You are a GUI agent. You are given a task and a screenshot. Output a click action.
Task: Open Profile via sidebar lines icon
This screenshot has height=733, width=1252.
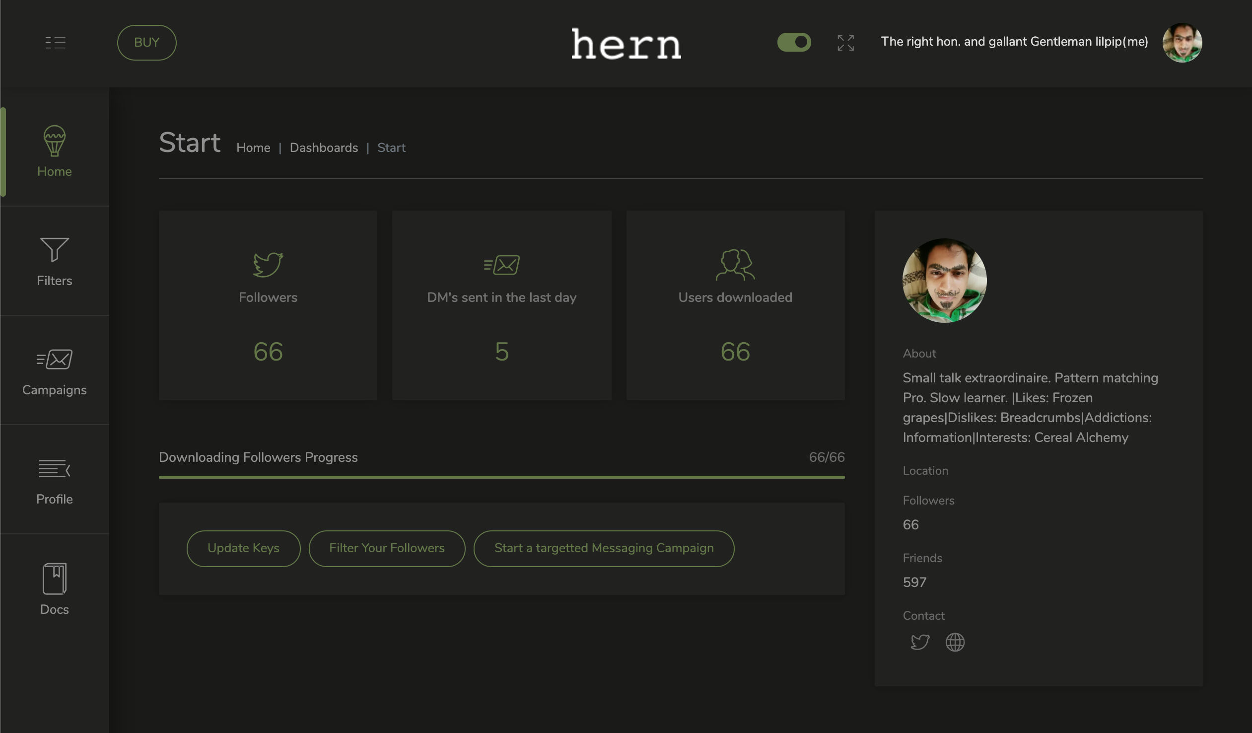(x=54, y=469)
